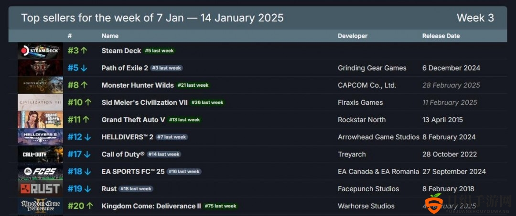Open the Steam Deck title link

pos(121,51)
